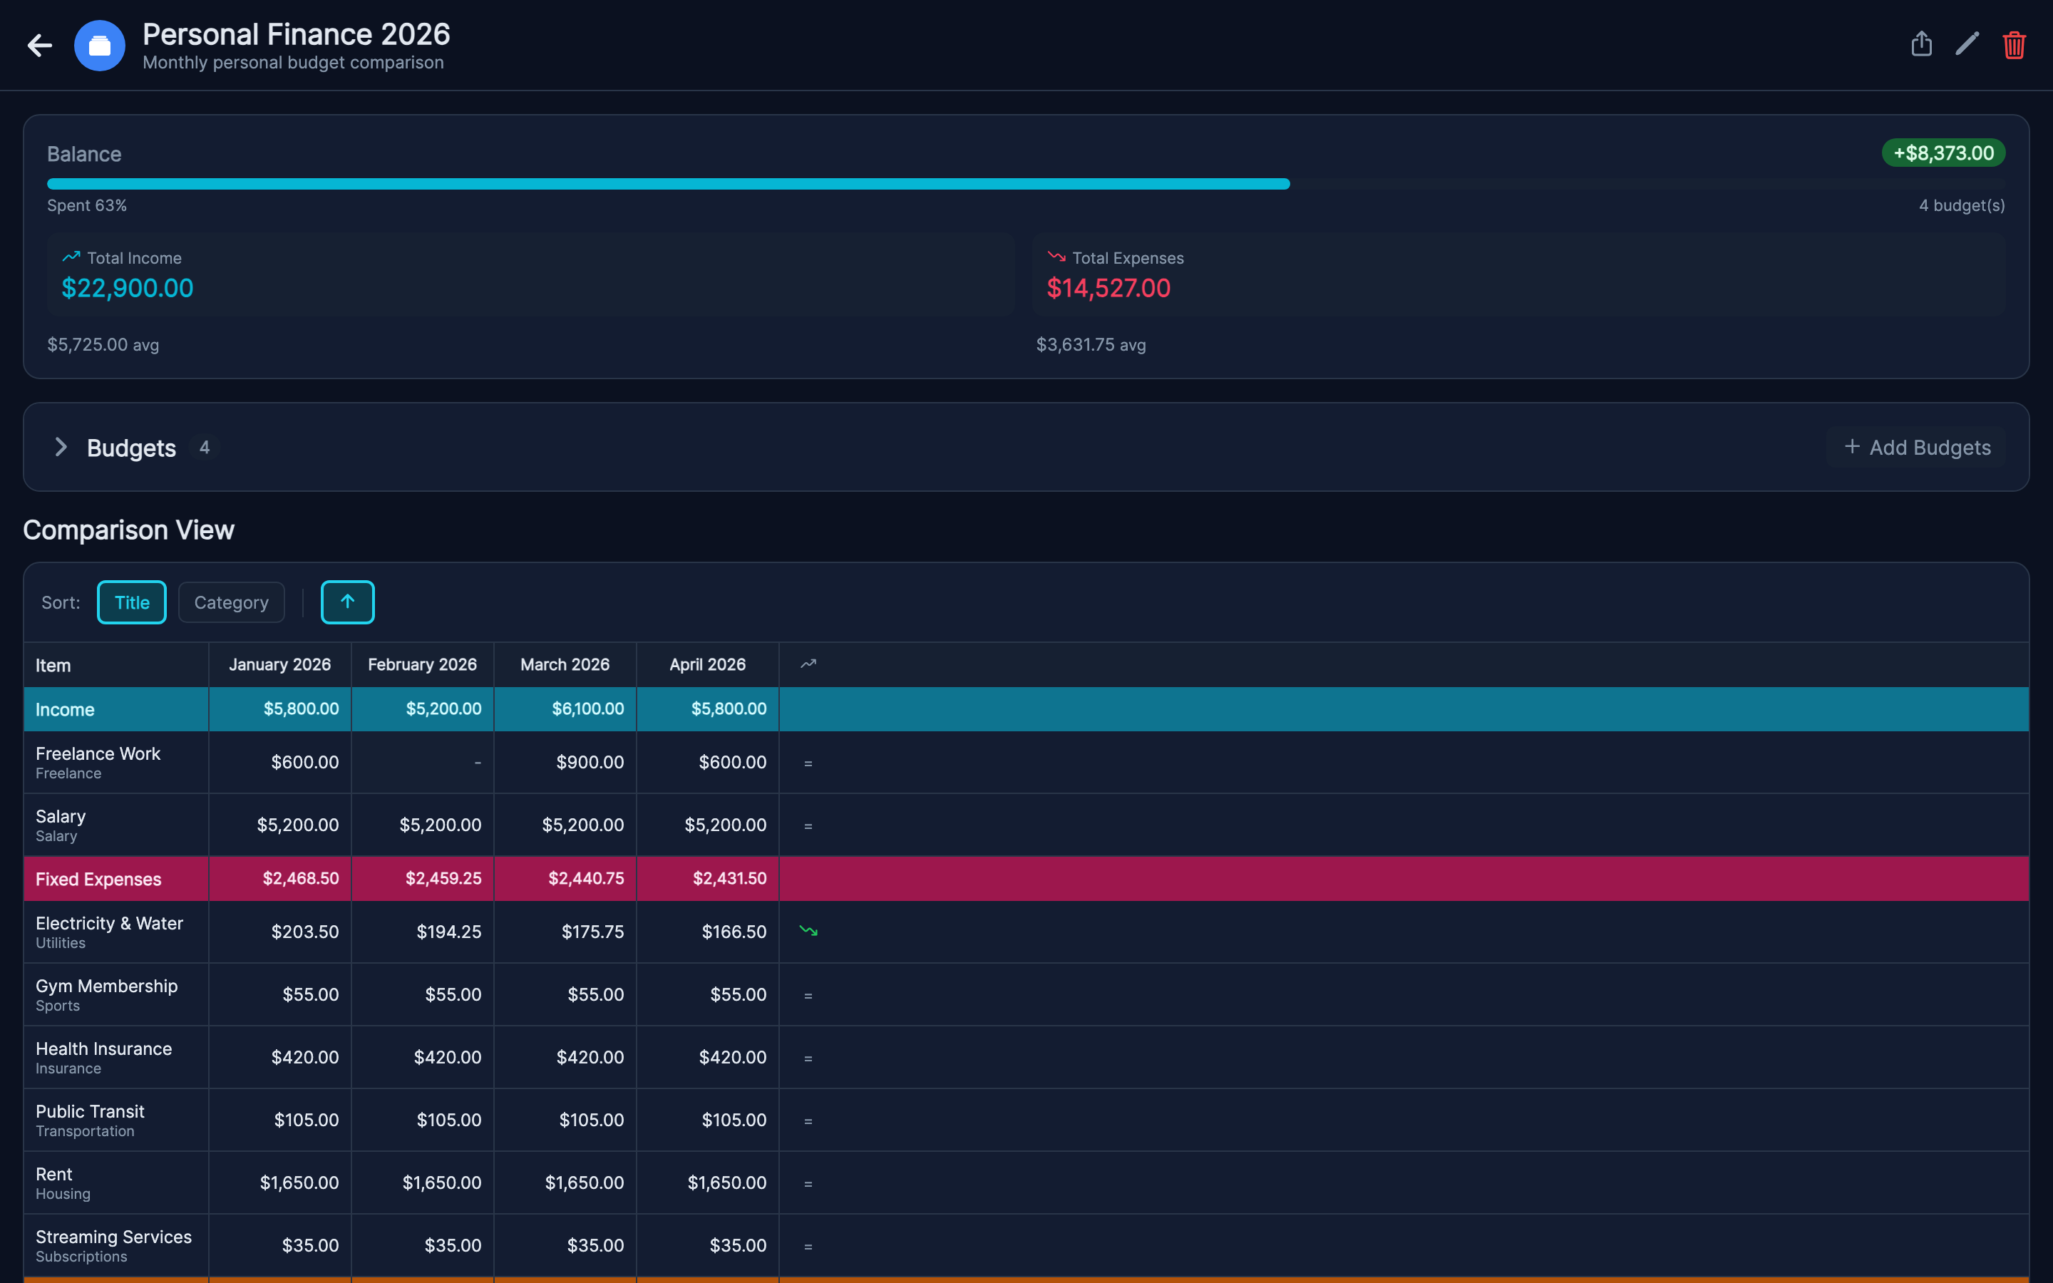Click the blue wallet app icon

click(99, 45)
